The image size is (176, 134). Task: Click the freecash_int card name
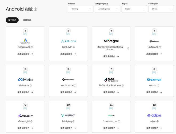110,121
